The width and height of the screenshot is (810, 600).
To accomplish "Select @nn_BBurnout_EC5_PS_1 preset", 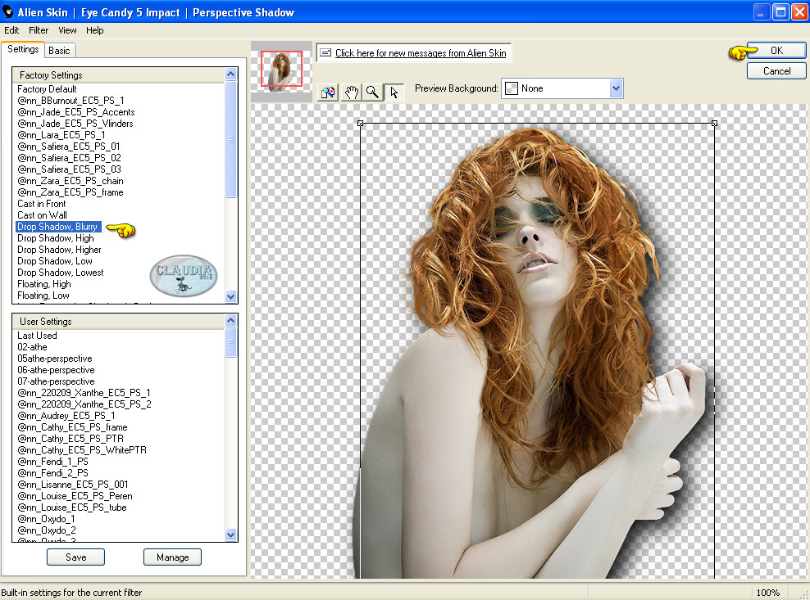I will [71, 101].
